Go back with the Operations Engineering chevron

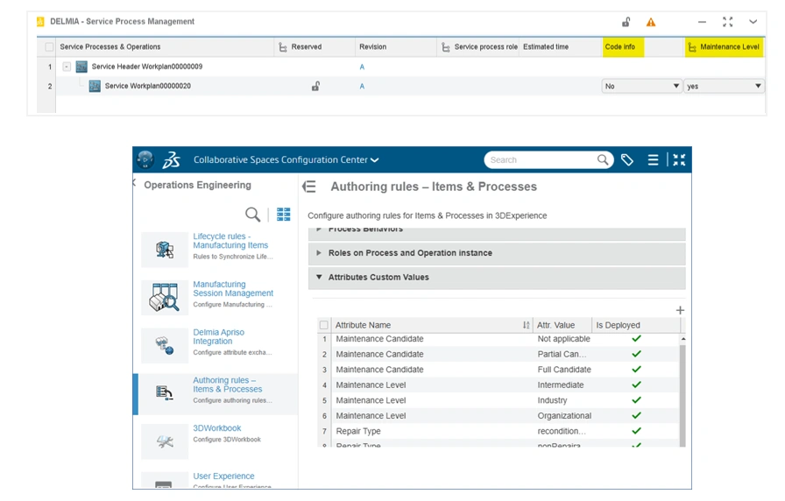tap(134, 183)
